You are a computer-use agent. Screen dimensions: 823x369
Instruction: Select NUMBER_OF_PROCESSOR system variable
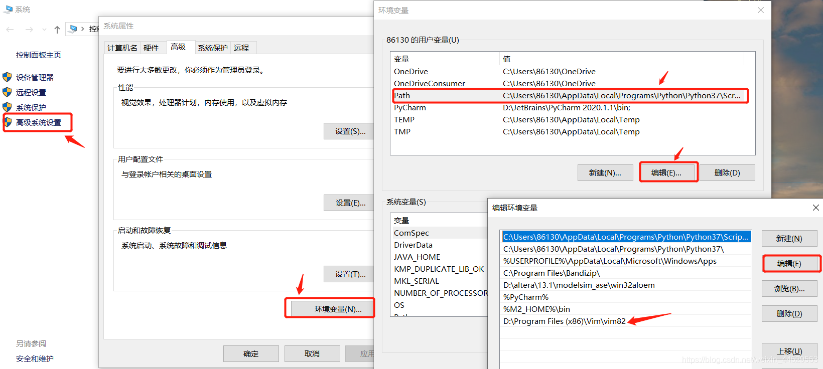439,293
